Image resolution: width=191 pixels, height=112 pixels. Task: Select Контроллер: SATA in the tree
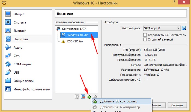[x=73, y=29]
